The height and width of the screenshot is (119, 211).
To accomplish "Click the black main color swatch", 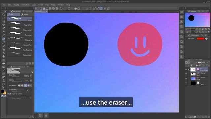I will pos(3,91).
